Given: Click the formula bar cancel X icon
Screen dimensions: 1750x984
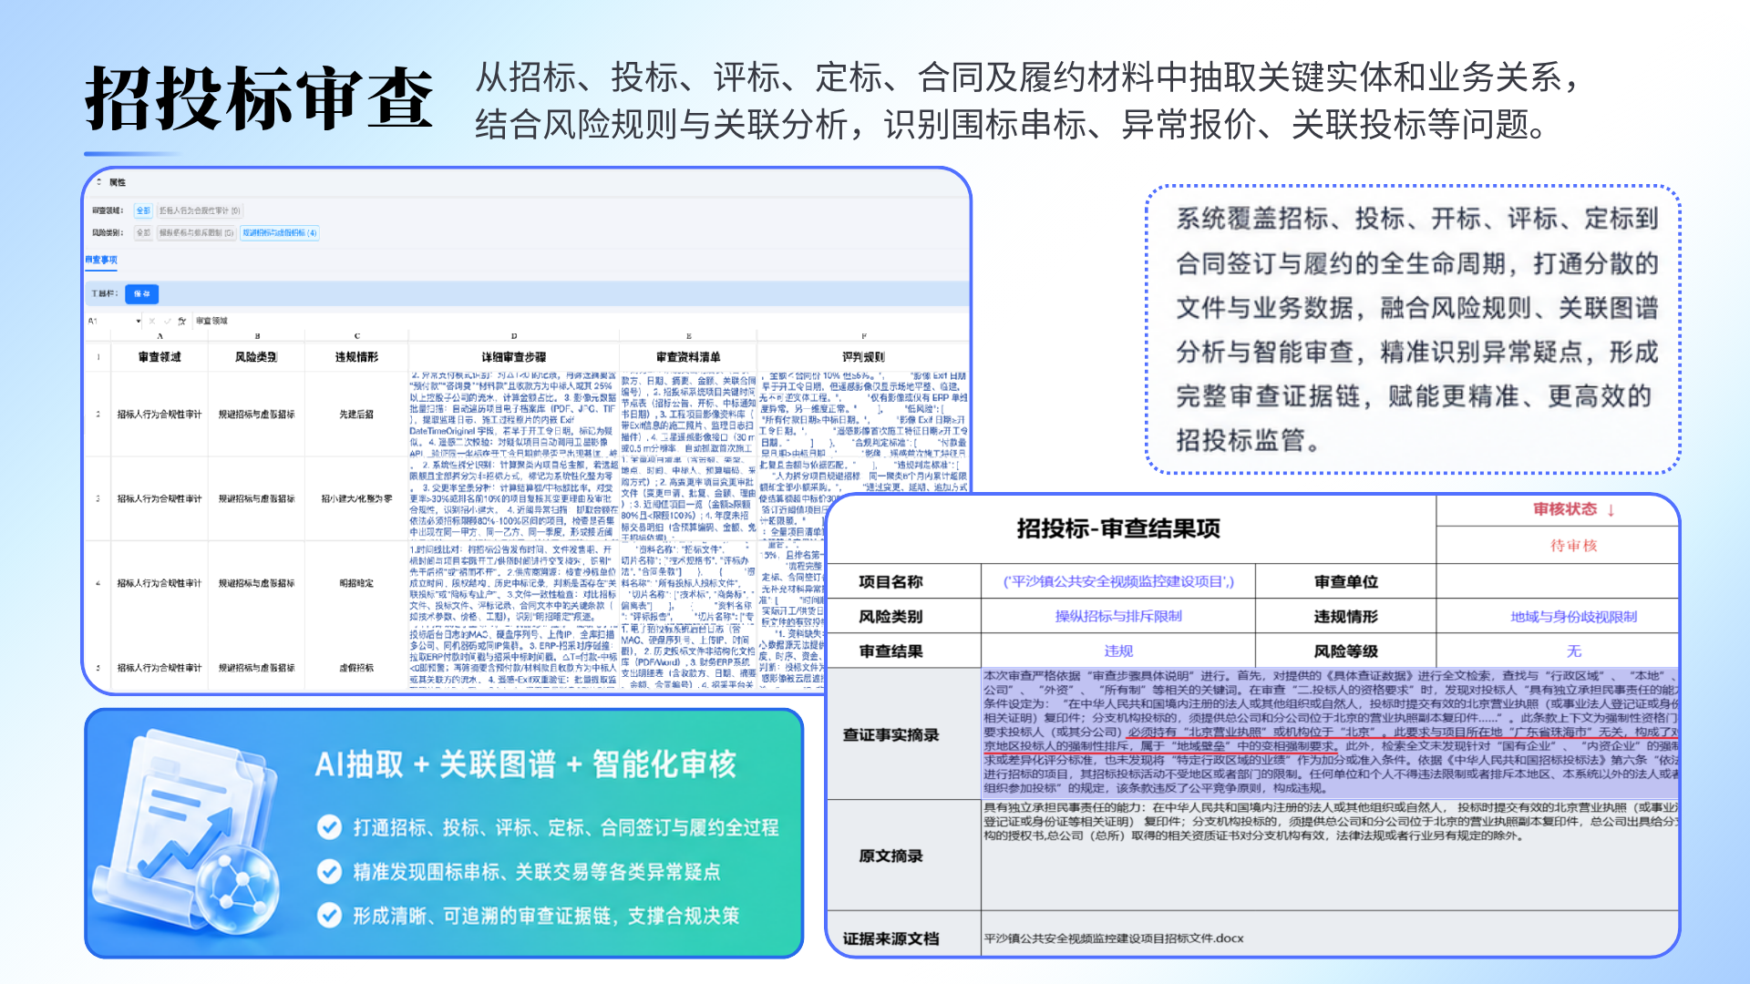Looking at the screenshot, I should (x=152, y=321).
